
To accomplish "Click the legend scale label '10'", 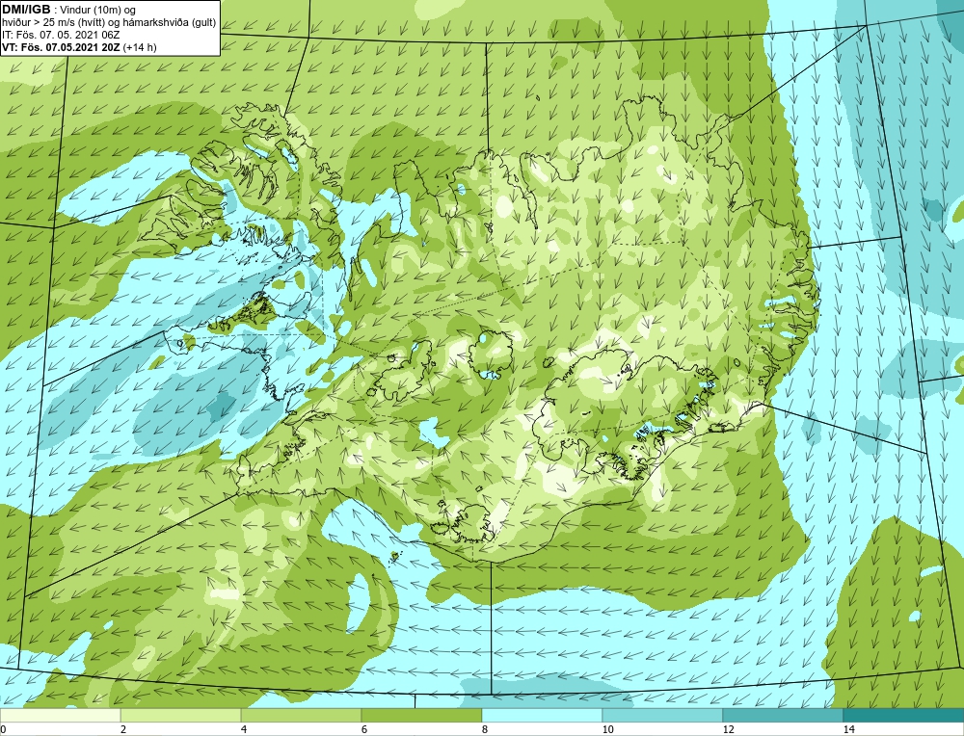I will pos(607,729).
